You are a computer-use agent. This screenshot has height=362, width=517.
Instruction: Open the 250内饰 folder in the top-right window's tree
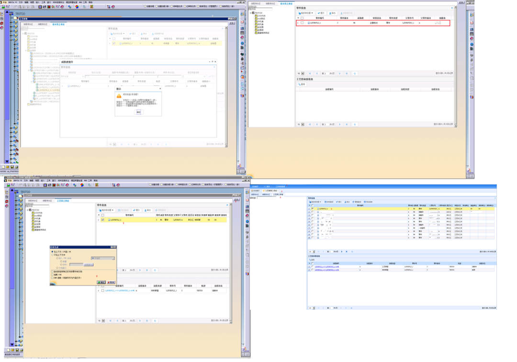260,16
